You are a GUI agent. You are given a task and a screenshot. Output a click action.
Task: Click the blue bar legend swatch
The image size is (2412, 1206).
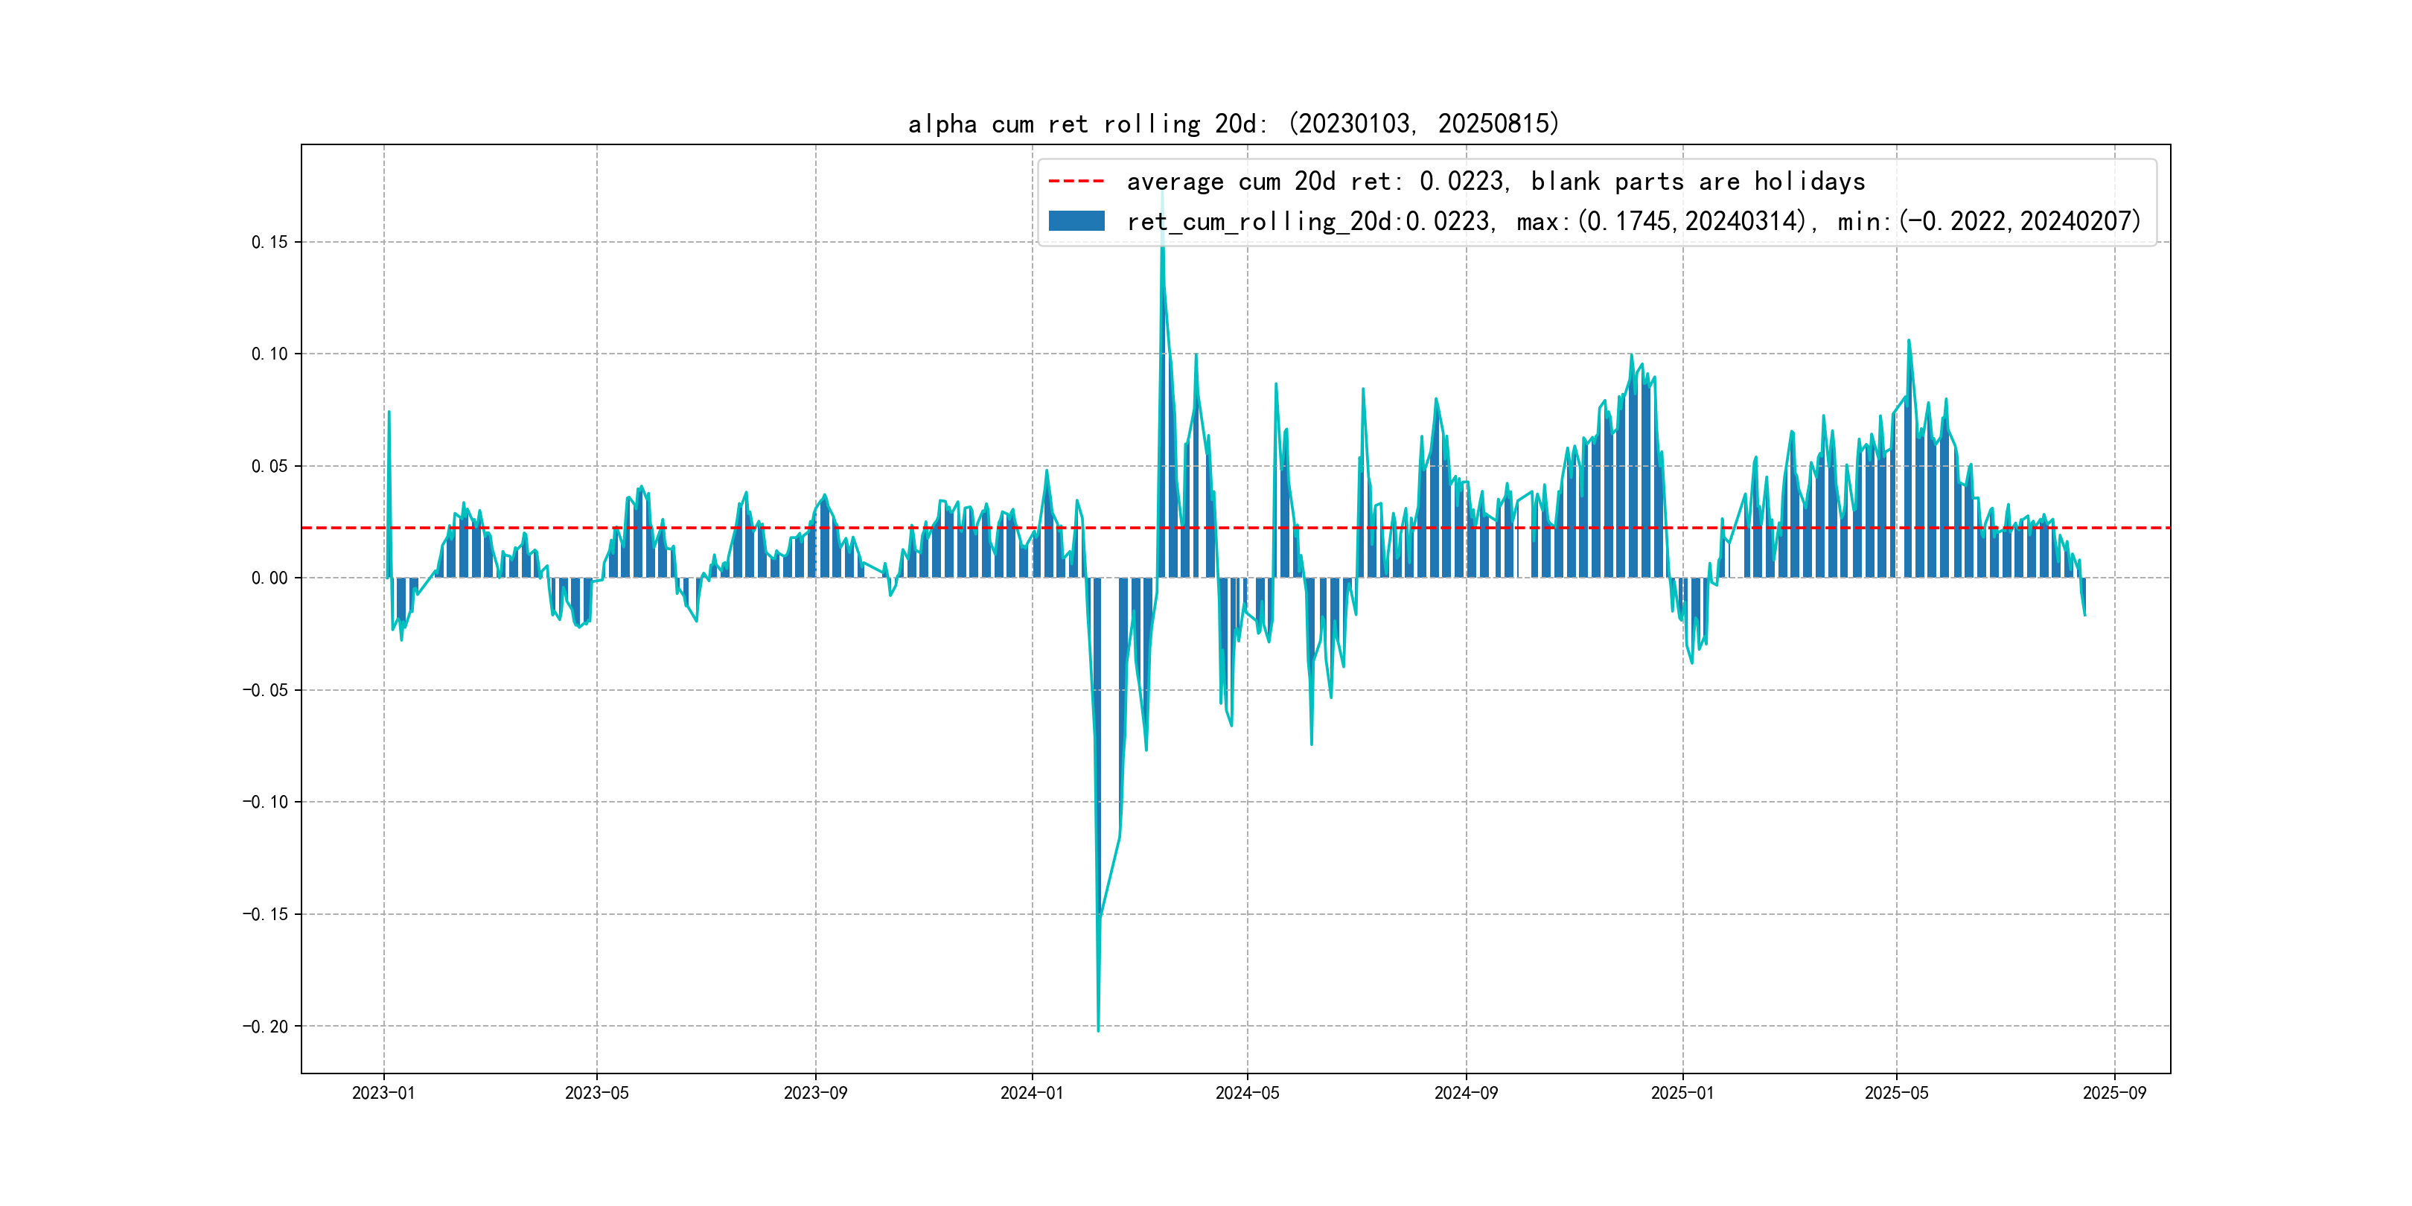[x=1076, y=221]
